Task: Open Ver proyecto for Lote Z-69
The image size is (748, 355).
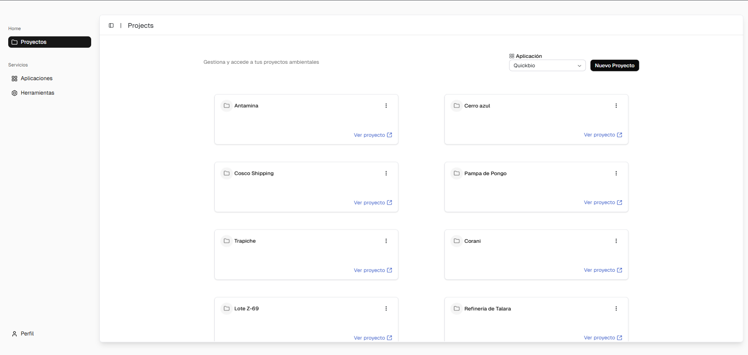Action: (x=369, y=337)
